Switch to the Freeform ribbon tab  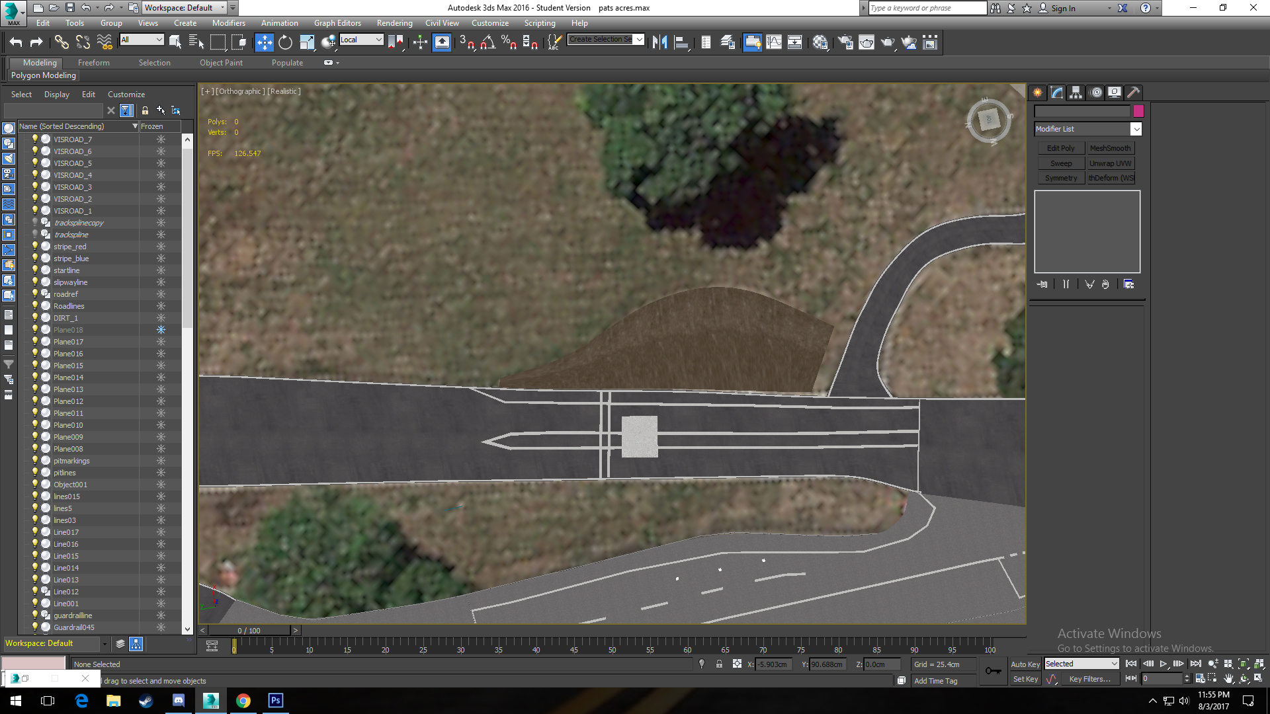93,63
